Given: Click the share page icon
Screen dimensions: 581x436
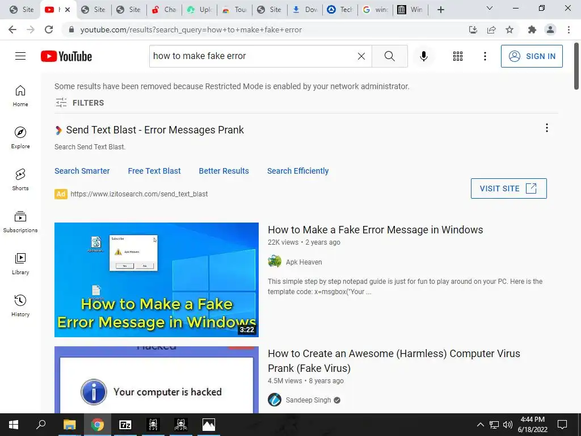Looking at the screenshot, I should coord(491,30).
